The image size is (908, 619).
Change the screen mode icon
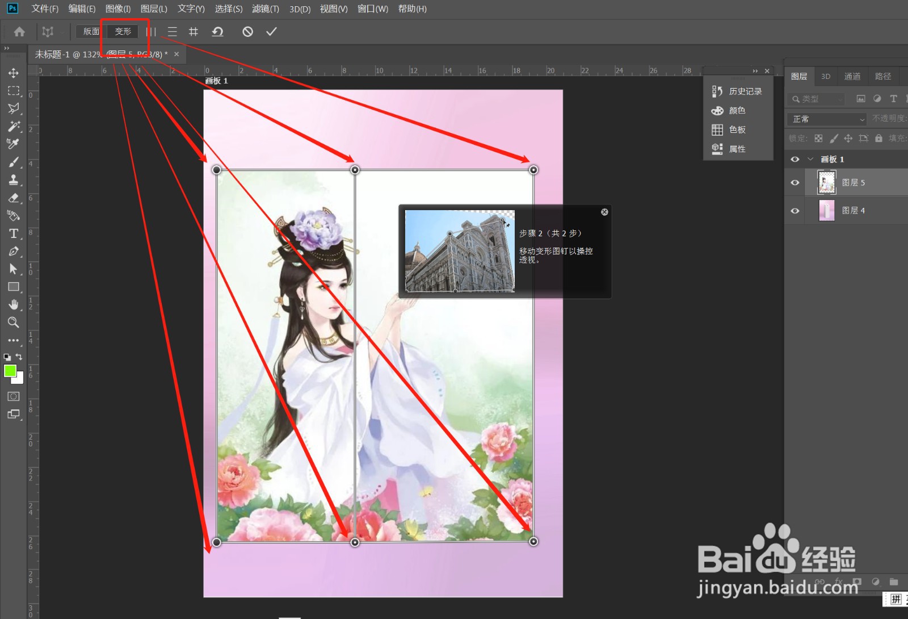(x=14, y=414)
